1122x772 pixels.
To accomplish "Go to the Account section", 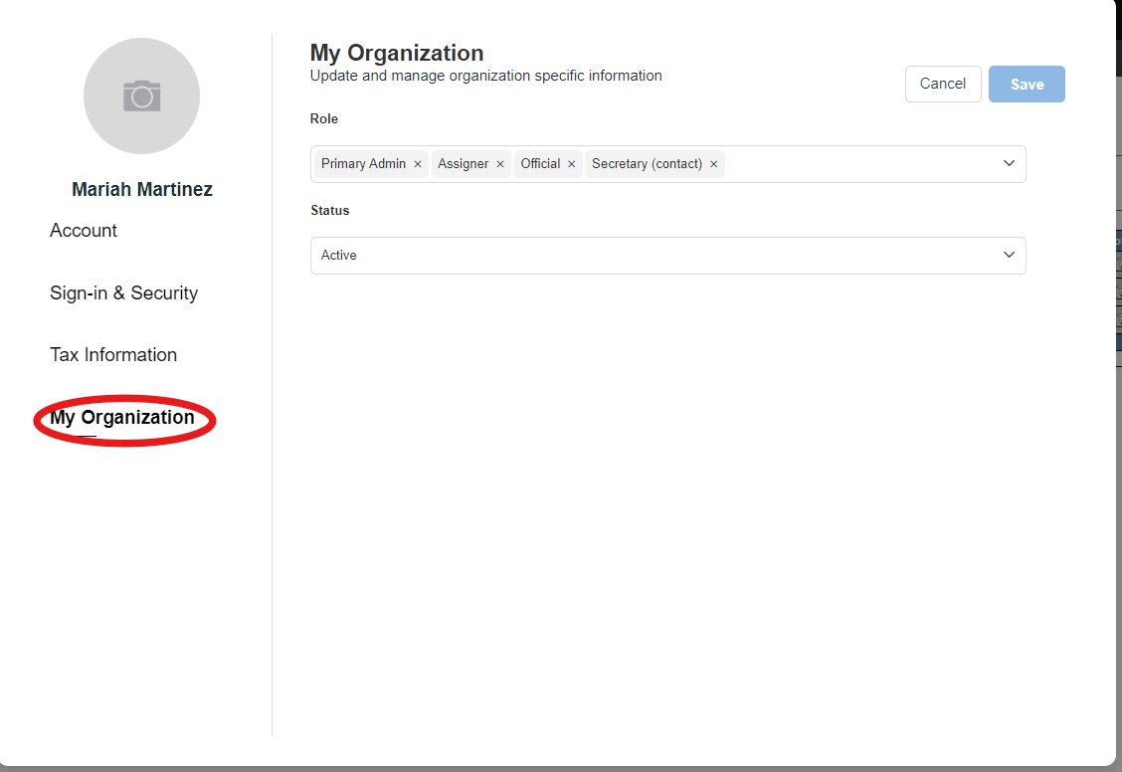I will click(x=84, y=231).
